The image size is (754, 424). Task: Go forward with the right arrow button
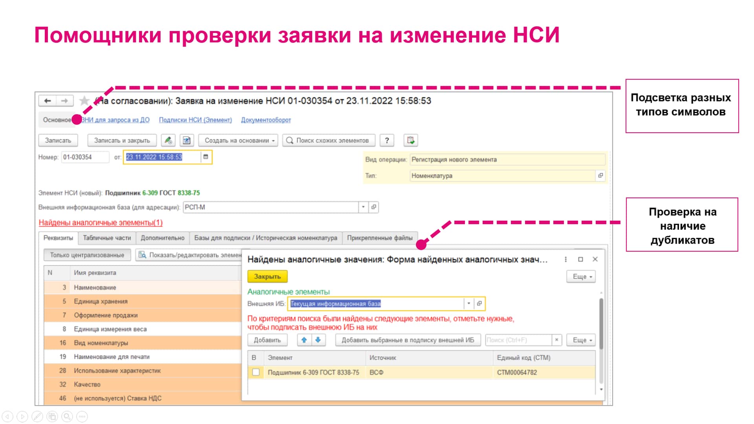pyautogui.click(x=64, y=101)
